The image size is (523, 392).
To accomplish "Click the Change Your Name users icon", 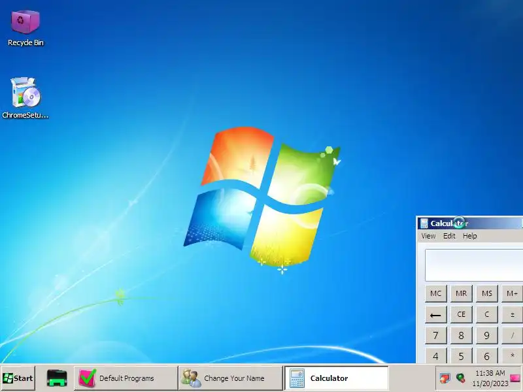I will coord(191,378).
